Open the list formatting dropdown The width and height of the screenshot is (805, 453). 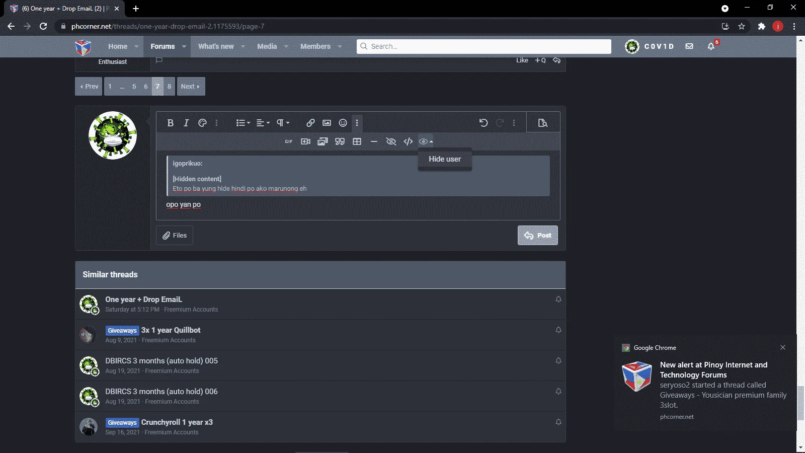click(243, 123)
